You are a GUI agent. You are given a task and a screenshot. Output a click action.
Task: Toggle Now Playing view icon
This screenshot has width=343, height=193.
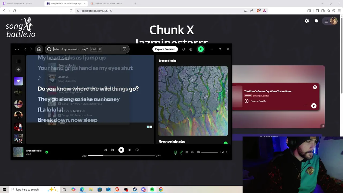pyautogui.click(x=175, y=152)
